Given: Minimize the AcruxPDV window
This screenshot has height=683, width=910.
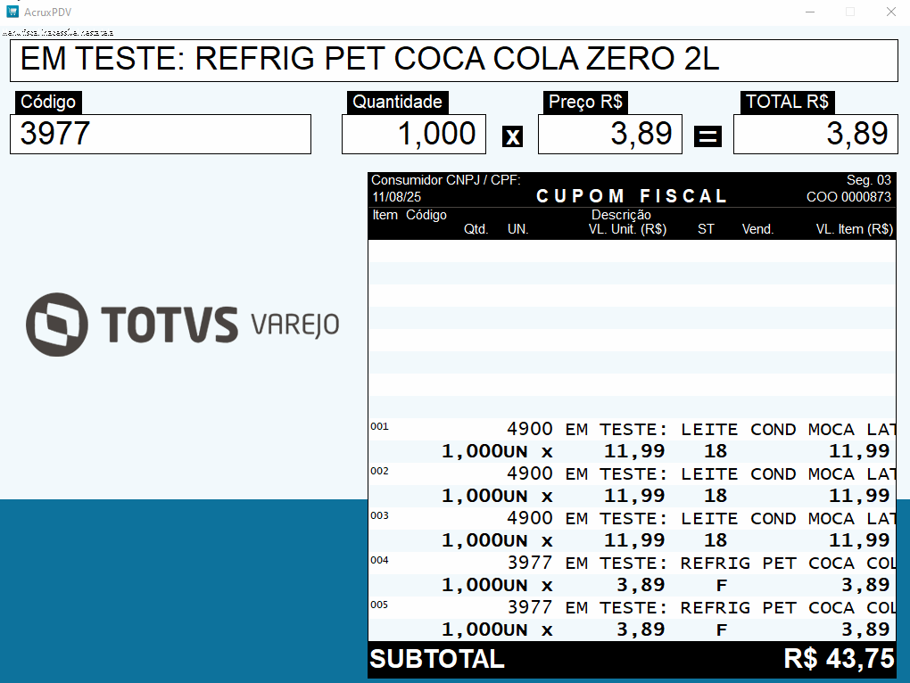Looking at the screenshot, I should point(810,12).
